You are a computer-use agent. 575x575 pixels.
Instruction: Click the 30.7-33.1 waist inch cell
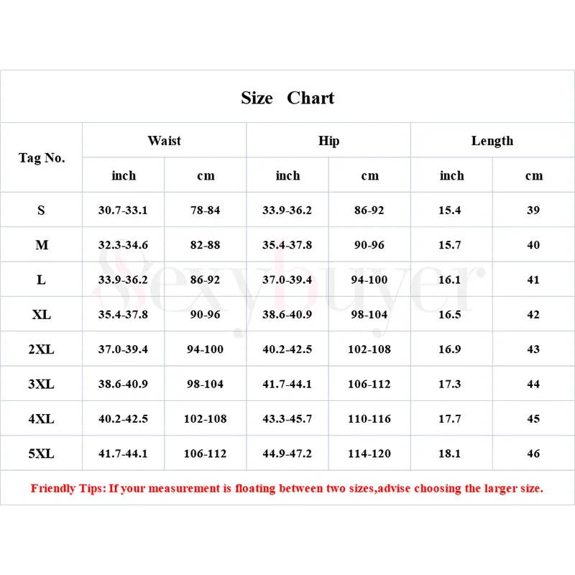click(123, 211)
